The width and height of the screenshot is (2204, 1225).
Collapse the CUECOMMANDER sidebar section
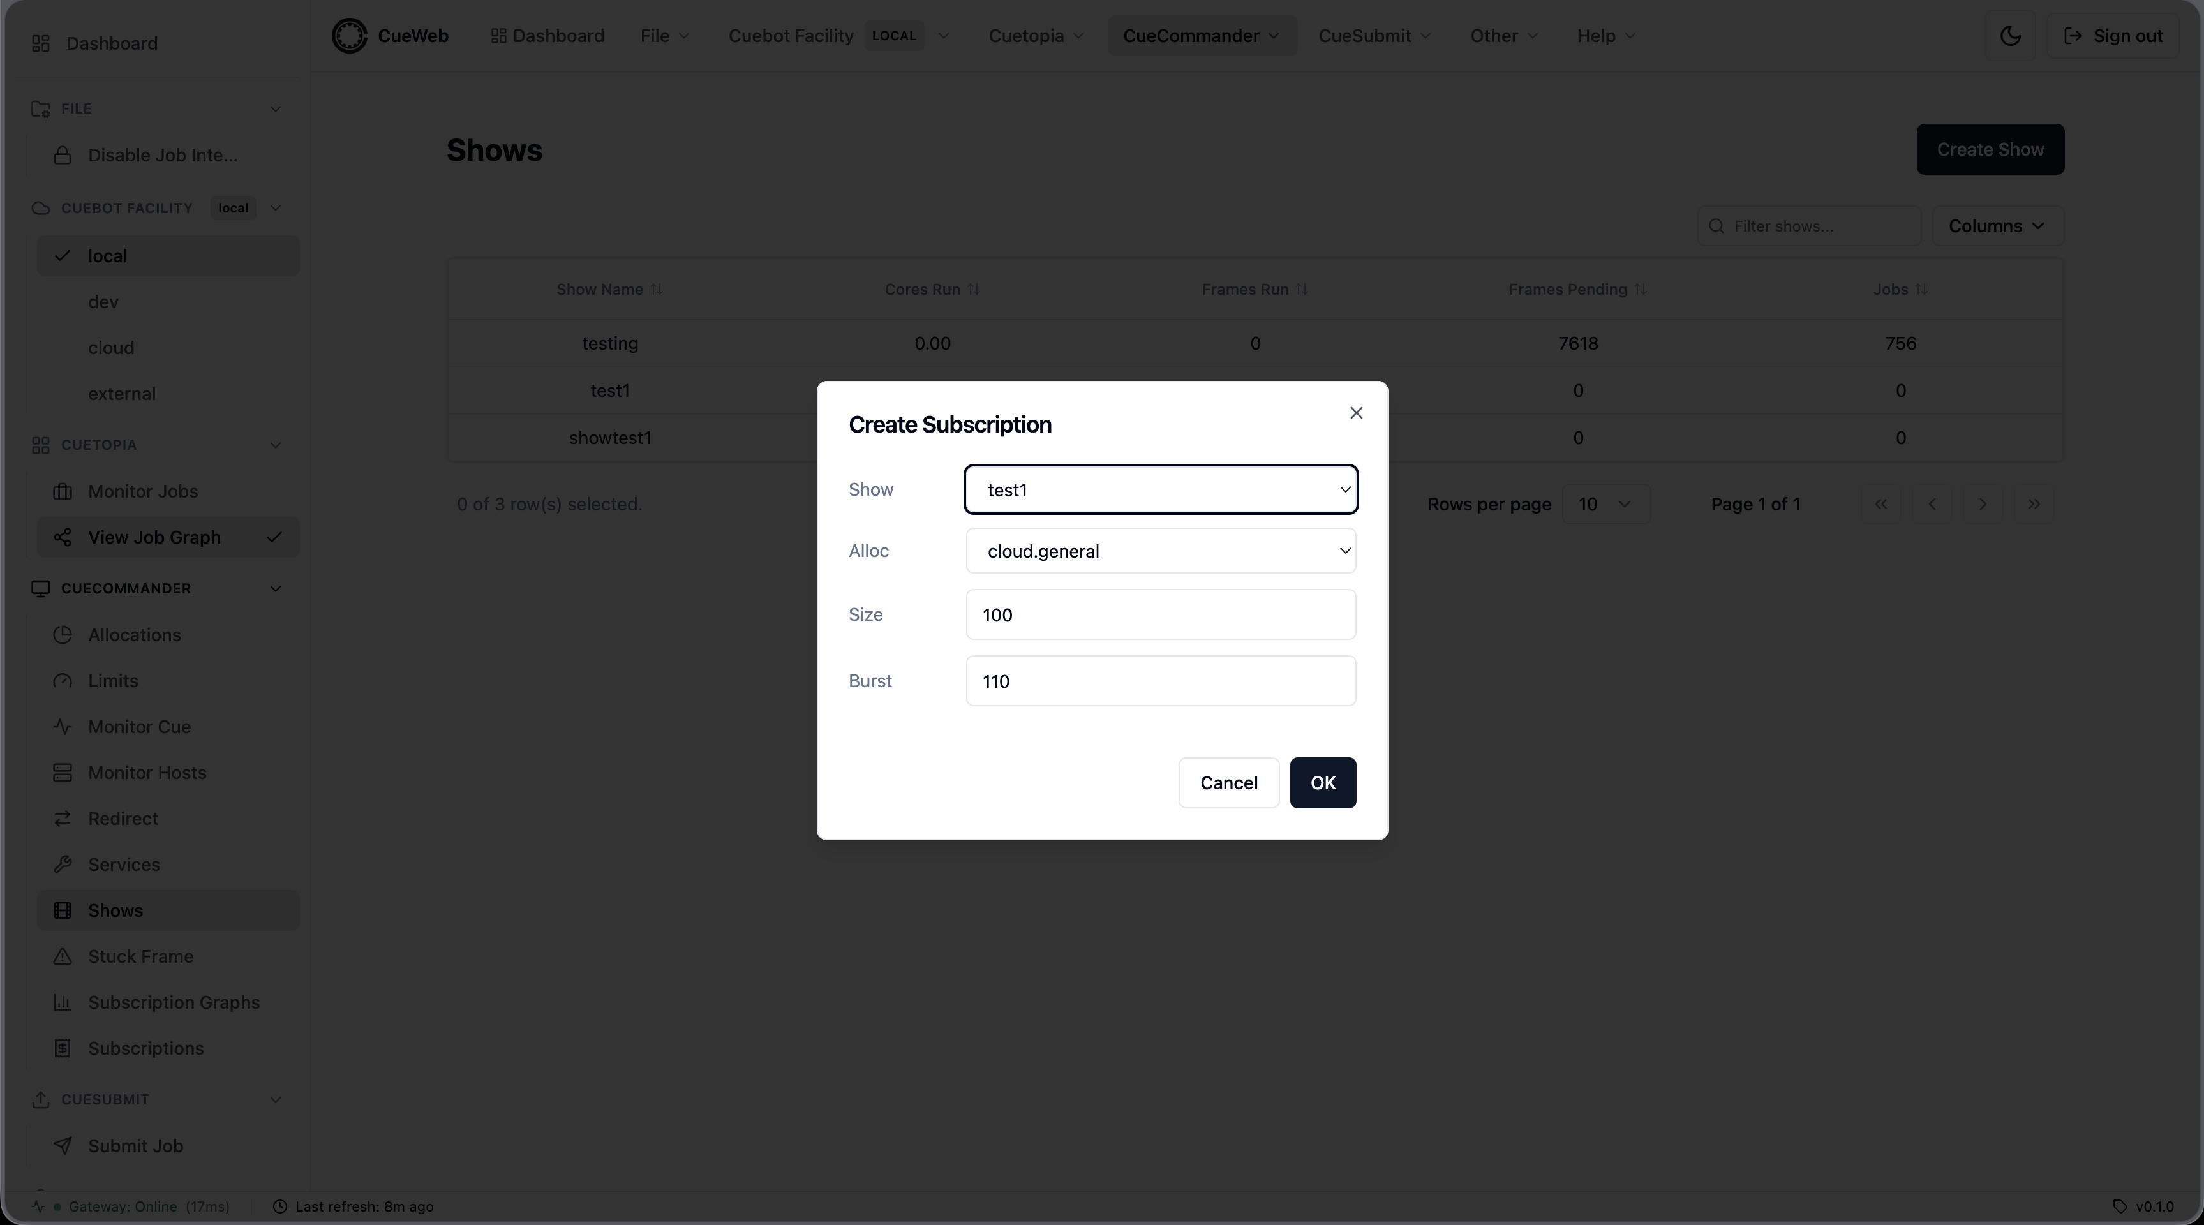276,590
